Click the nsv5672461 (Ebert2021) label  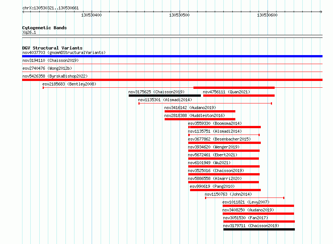[213, 155]
